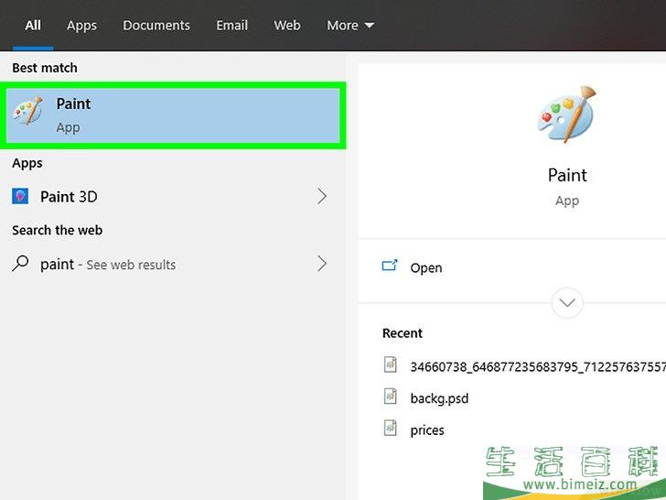Click the Paint app icon in Best match
Screen dimensions: 666x500
[27, 114]
